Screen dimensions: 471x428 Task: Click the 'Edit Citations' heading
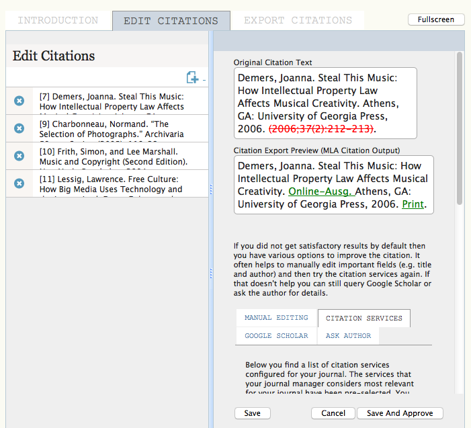pyautogui.click(x=54, y=56)
